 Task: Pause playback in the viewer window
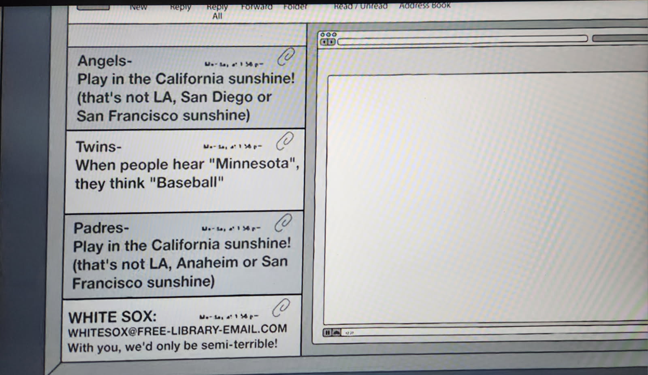327,332
